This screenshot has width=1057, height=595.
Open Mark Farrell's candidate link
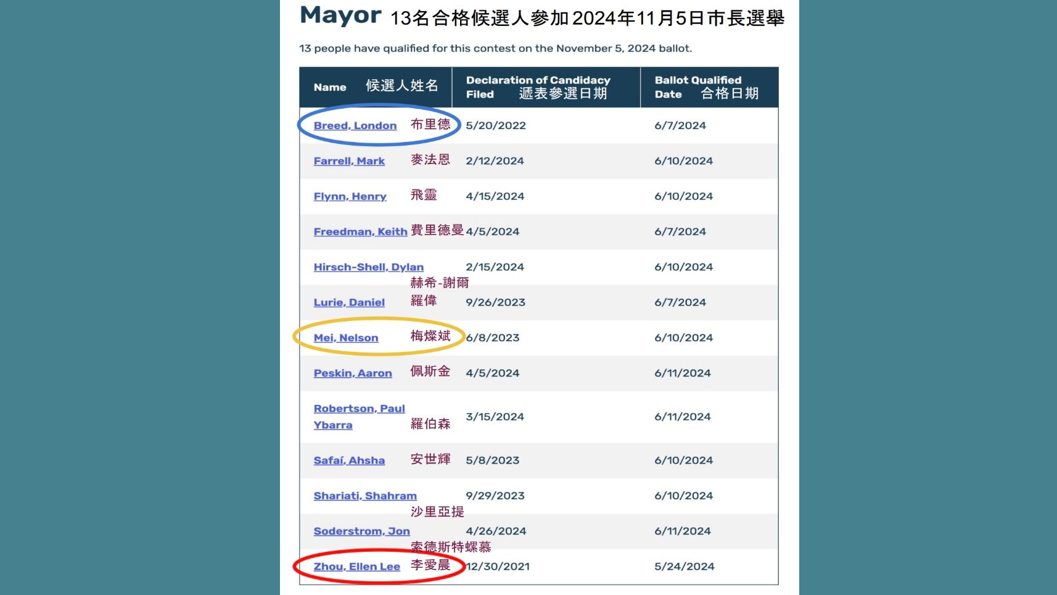tap(349, 161)
